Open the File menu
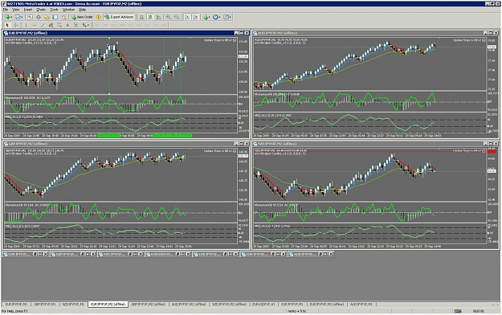502x315 pixels. (x=6, y=10)
